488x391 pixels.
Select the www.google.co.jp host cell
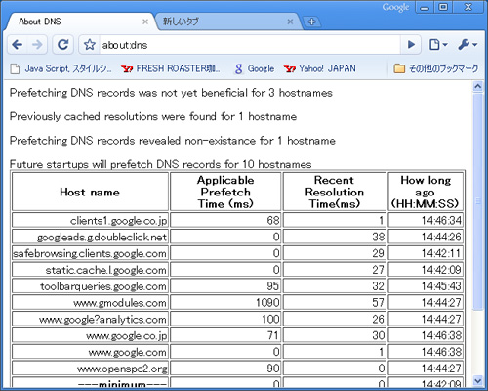click(x=90, y=335)
